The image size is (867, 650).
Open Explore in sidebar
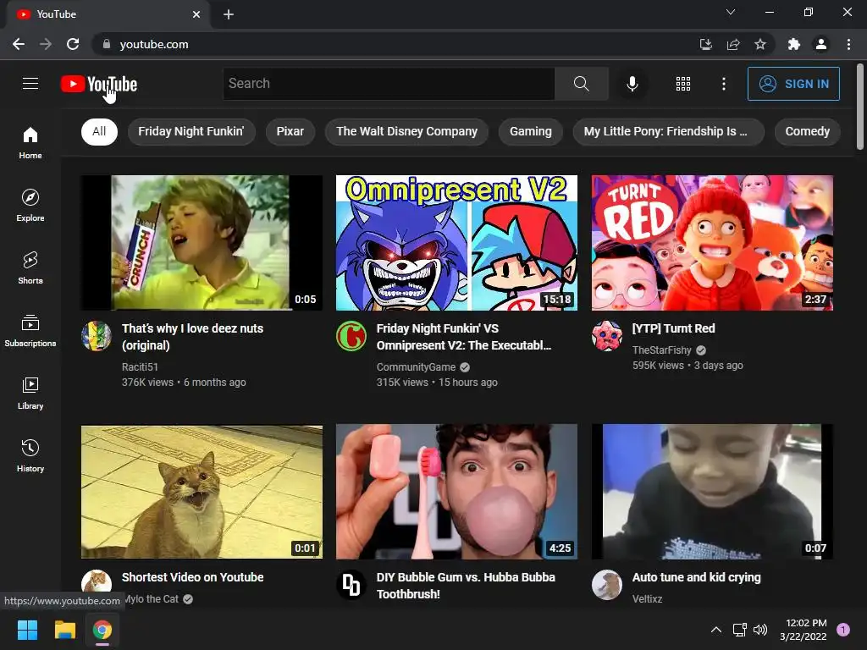click(x=30, y=205)
